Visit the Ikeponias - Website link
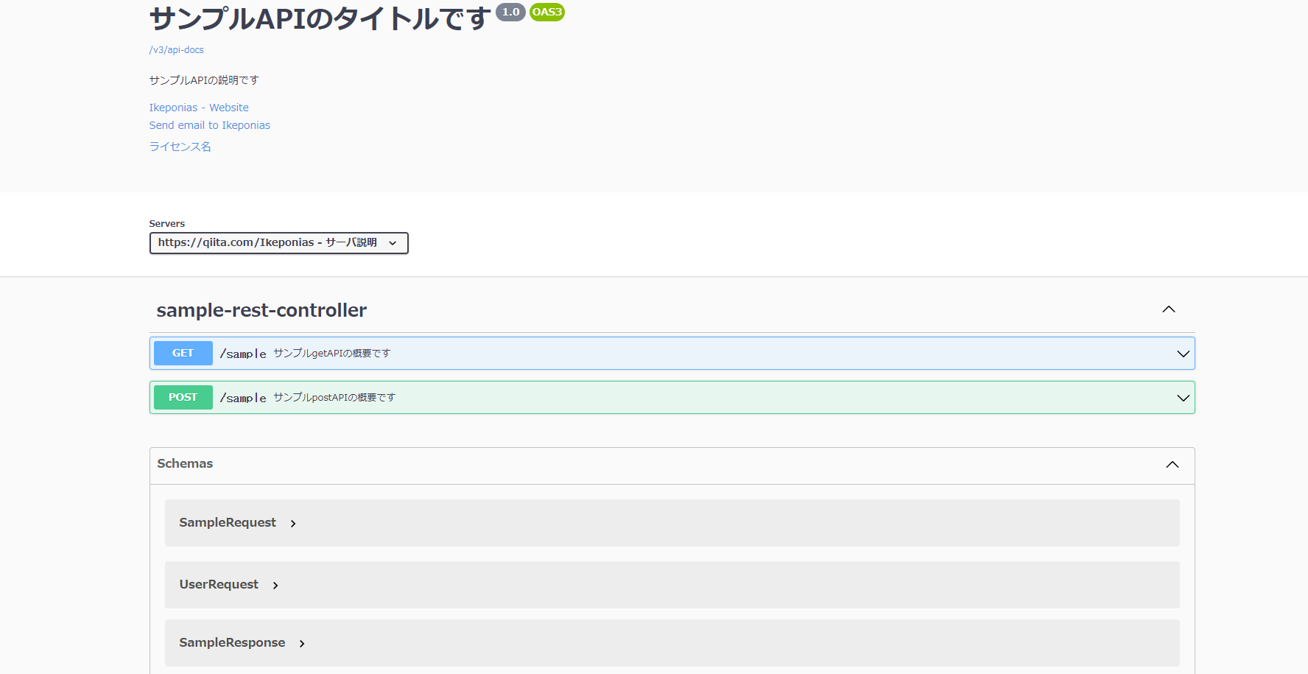The image size is (1308, 674). (x=199, y=108)
